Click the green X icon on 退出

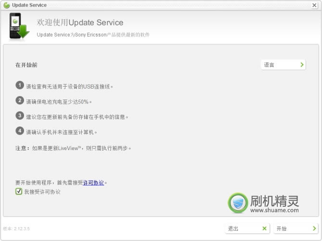(x=264, y=228)
